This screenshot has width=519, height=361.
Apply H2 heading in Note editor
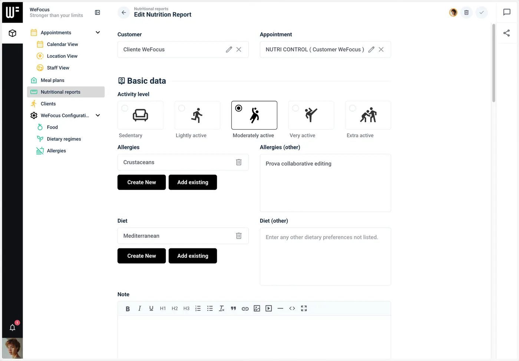175,309
